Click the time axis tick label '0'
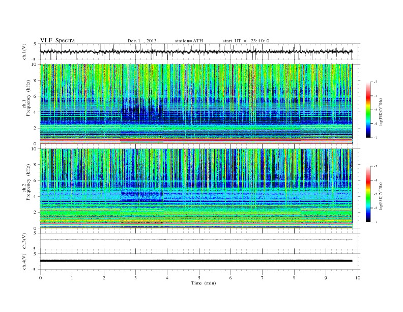Screen dimensions: 403x312 pos(40,278)
